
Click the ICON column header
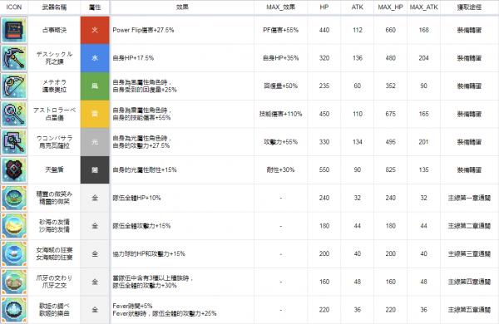click(x=14, y=7)
